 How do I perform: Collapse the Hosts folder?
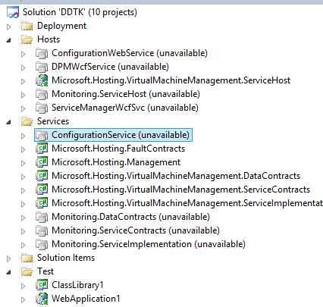[9, 40]
